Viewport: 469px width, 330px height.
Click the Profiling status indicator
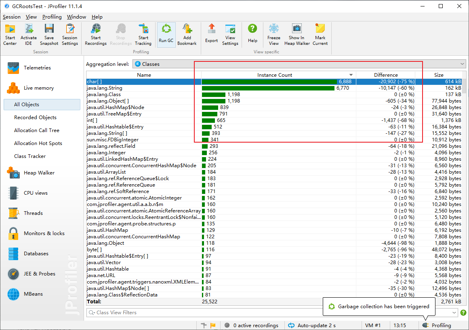pyautogui.click(x=437, y=326)
